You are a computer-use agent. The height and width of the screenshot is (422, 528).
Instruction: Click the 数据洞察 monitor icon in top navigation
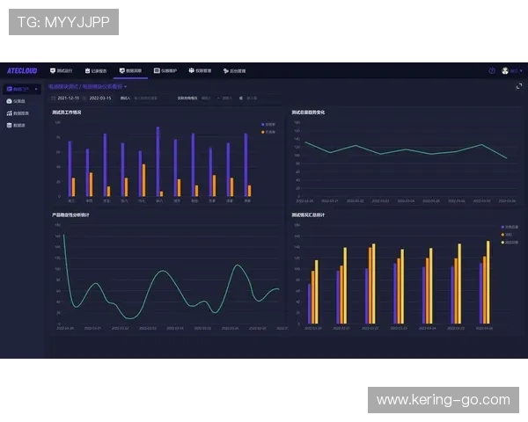(x=122, y=70)
